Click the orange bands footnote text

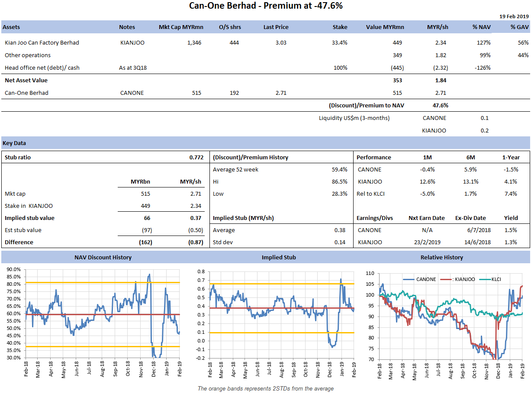pos(265,388)
